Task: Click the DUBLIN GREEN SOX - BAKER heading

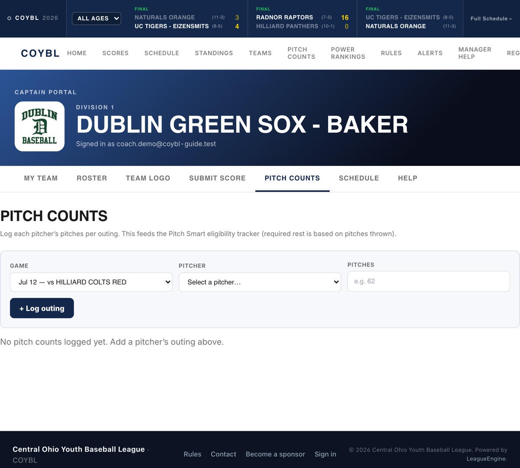Action: point(242,125)
